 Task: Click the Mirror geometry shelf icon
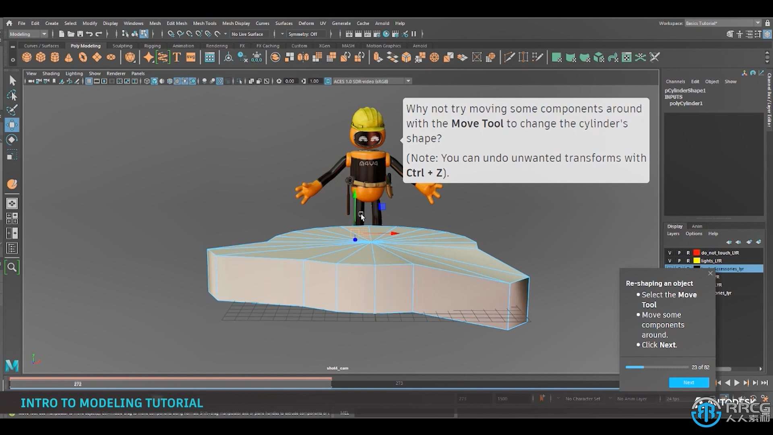point(303,58)
